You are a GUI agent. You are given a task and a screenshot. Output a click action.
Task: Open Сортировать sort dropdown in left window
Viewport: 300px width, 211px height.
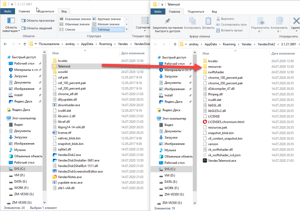click(143, 24)
